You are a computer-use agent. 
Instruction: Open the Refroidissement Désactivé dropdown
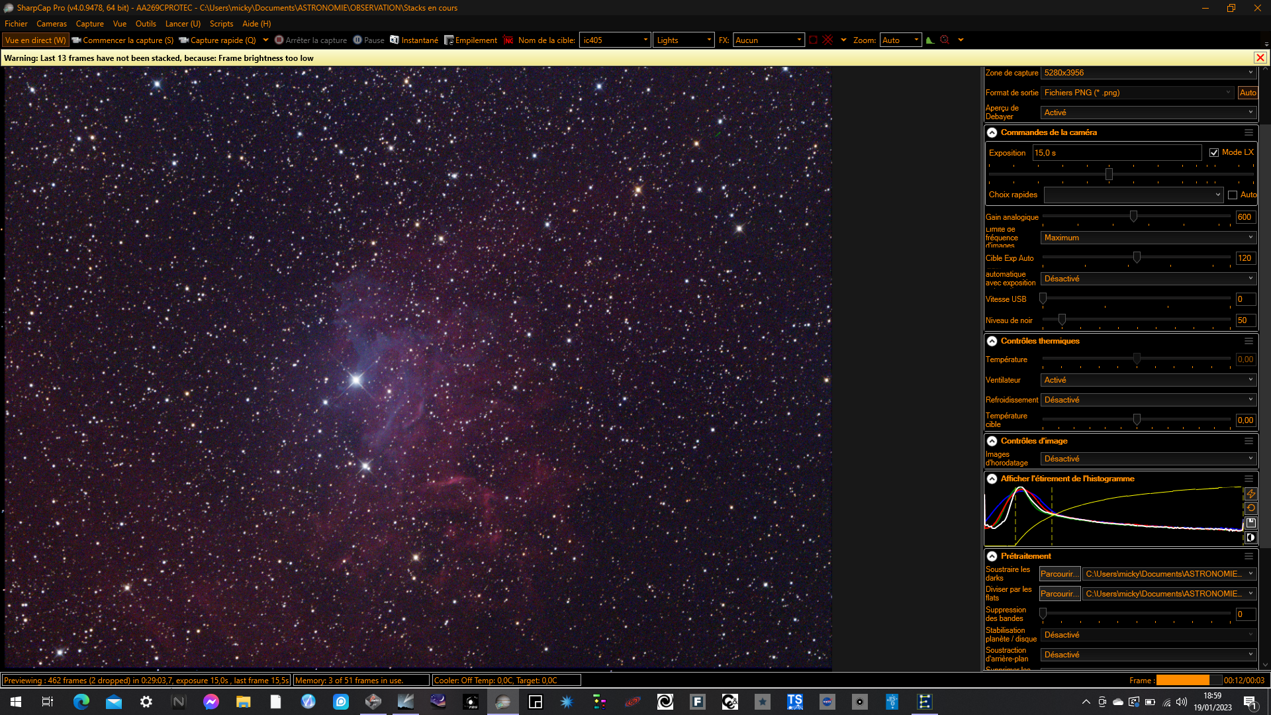click(x=1149, y=400)
